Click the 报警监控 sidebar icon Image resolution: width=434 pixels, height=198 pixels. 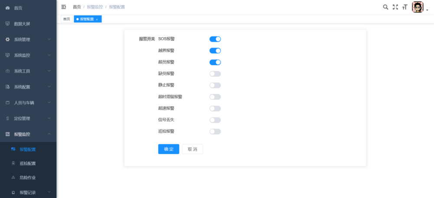coord(8,134)
